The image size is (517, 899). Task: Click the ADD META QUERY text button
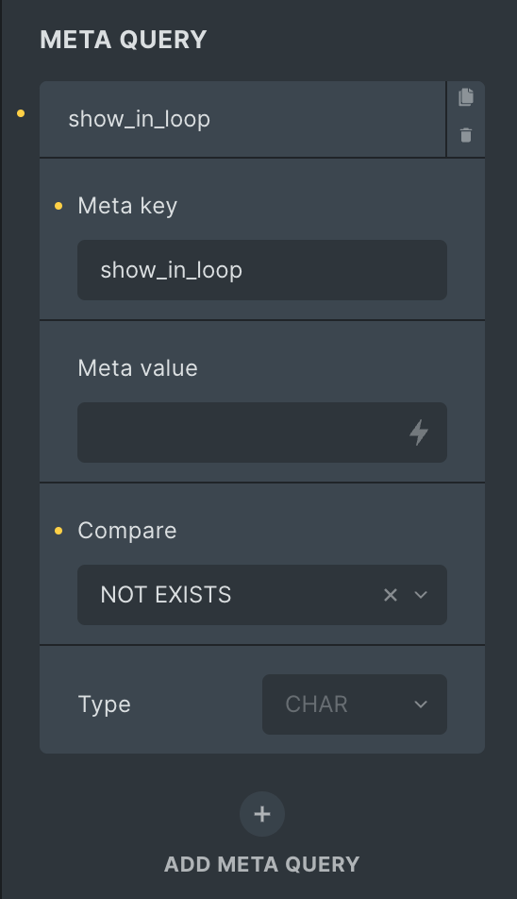[262, 864]
